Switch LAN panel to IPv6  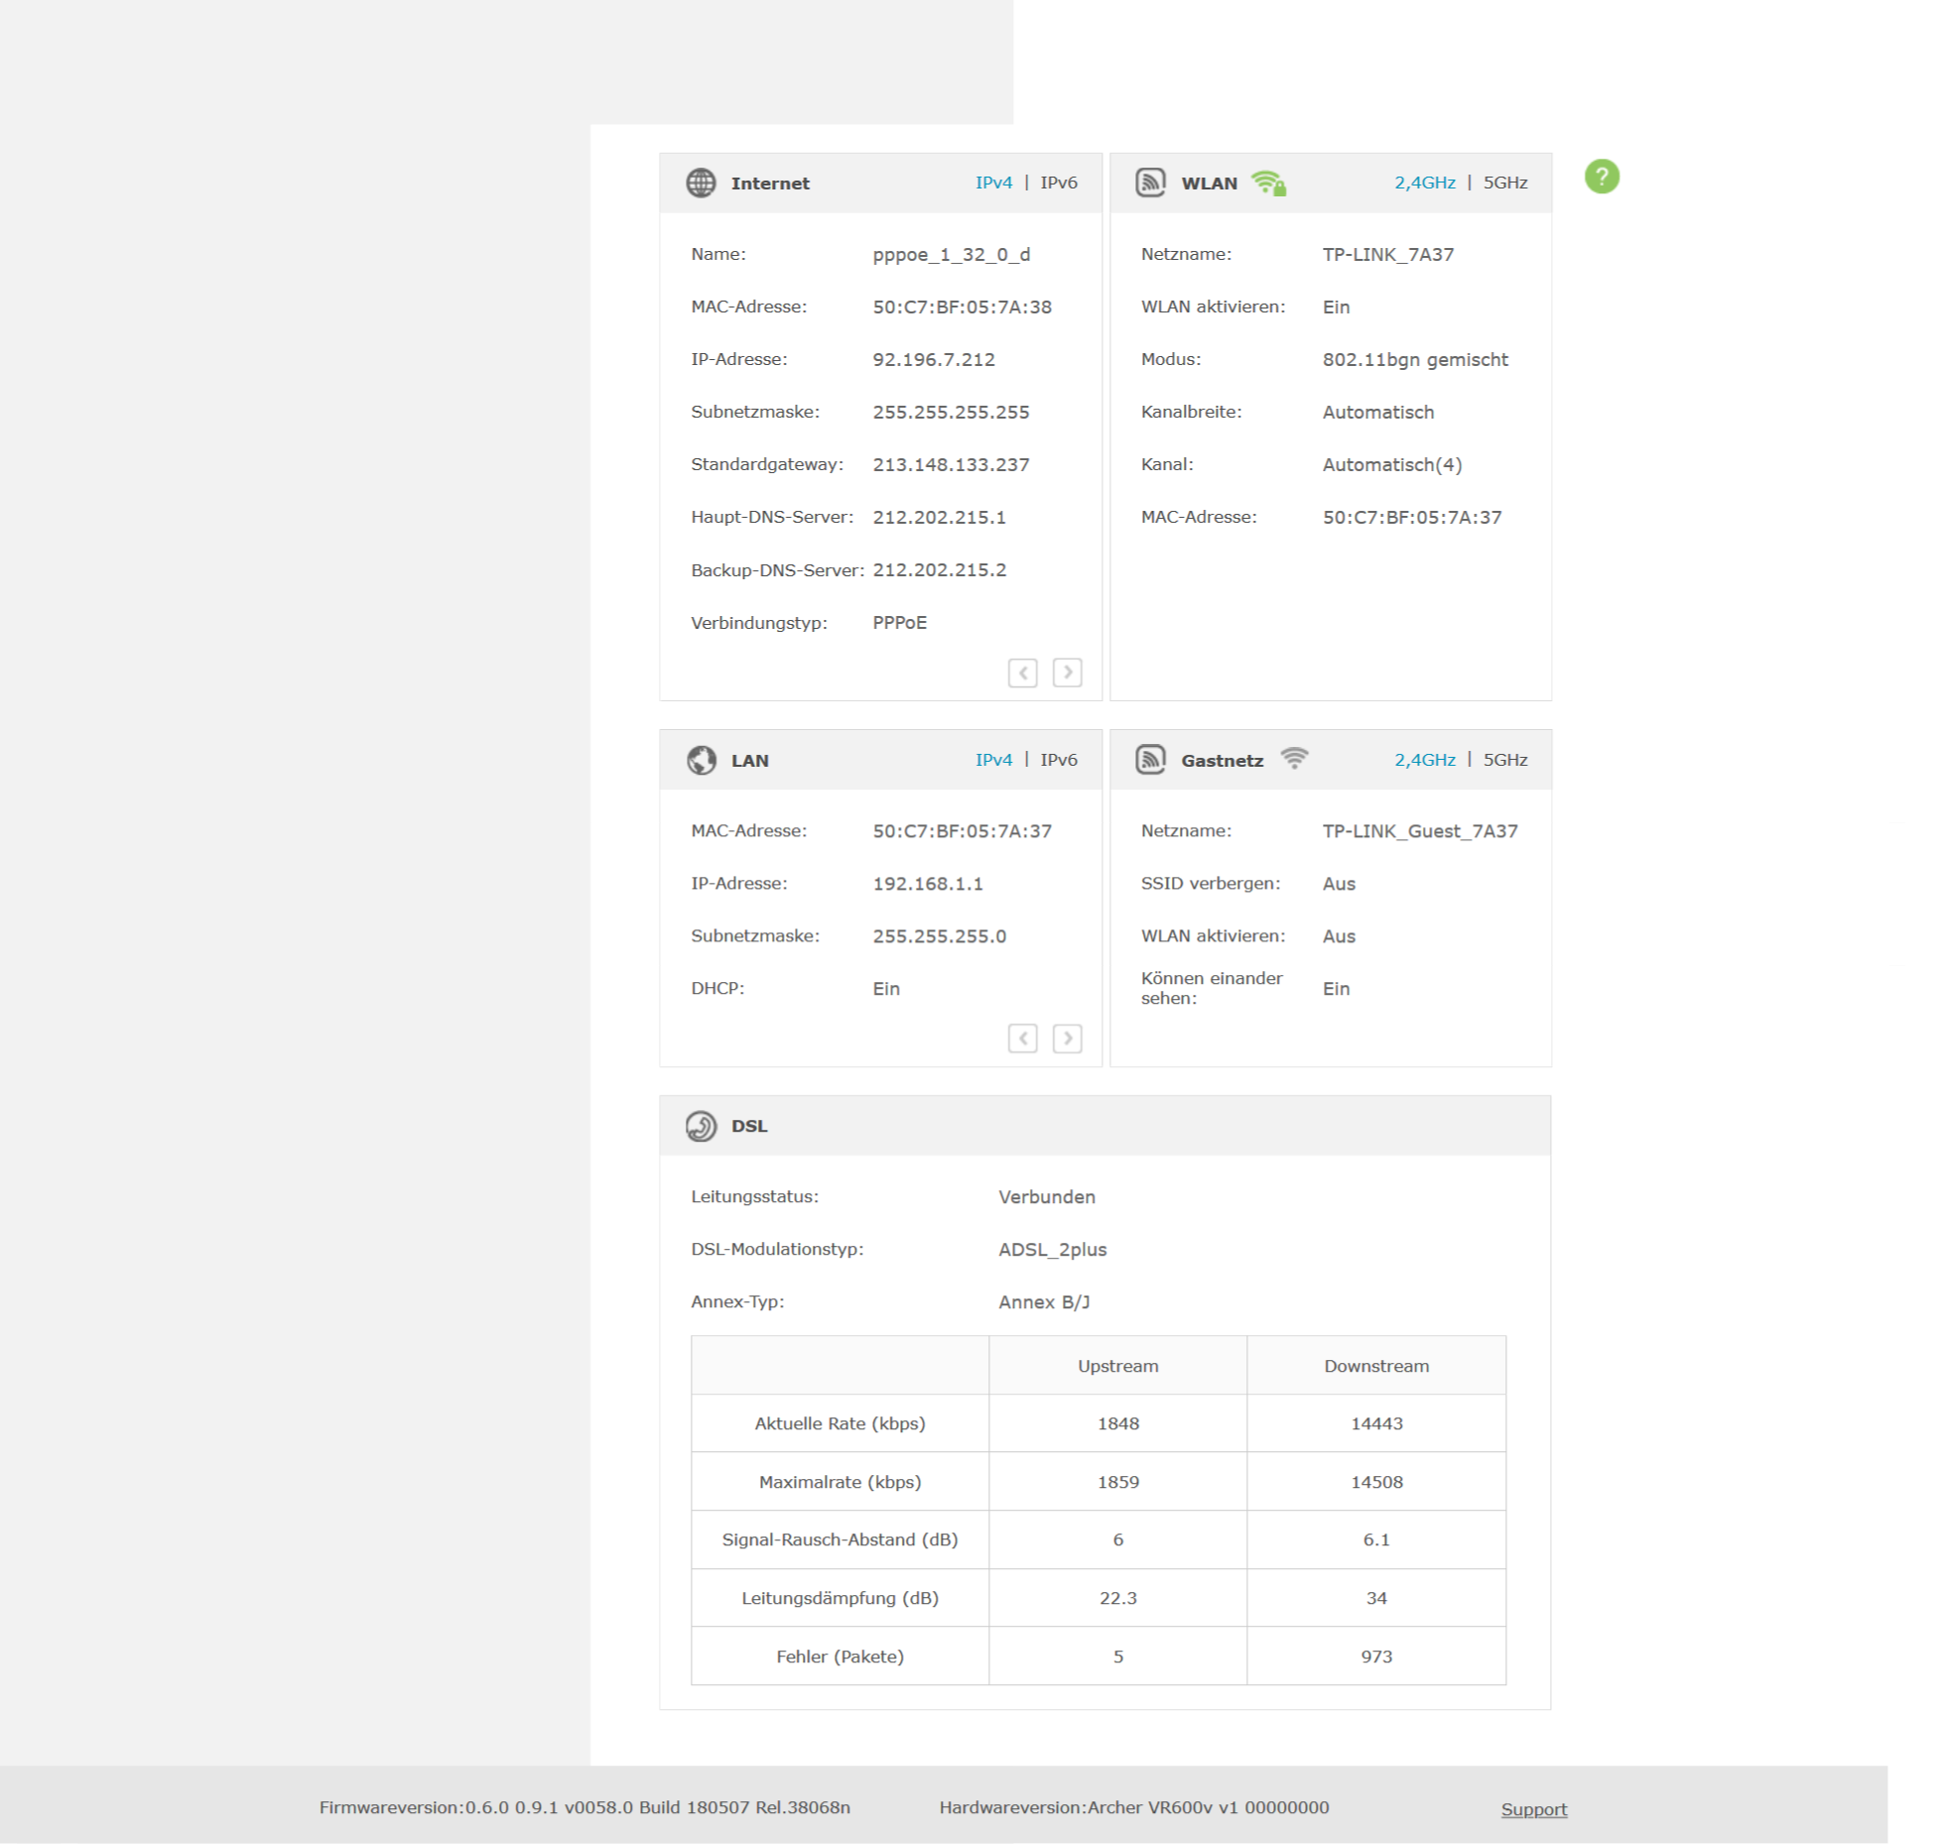(1058, 760)
